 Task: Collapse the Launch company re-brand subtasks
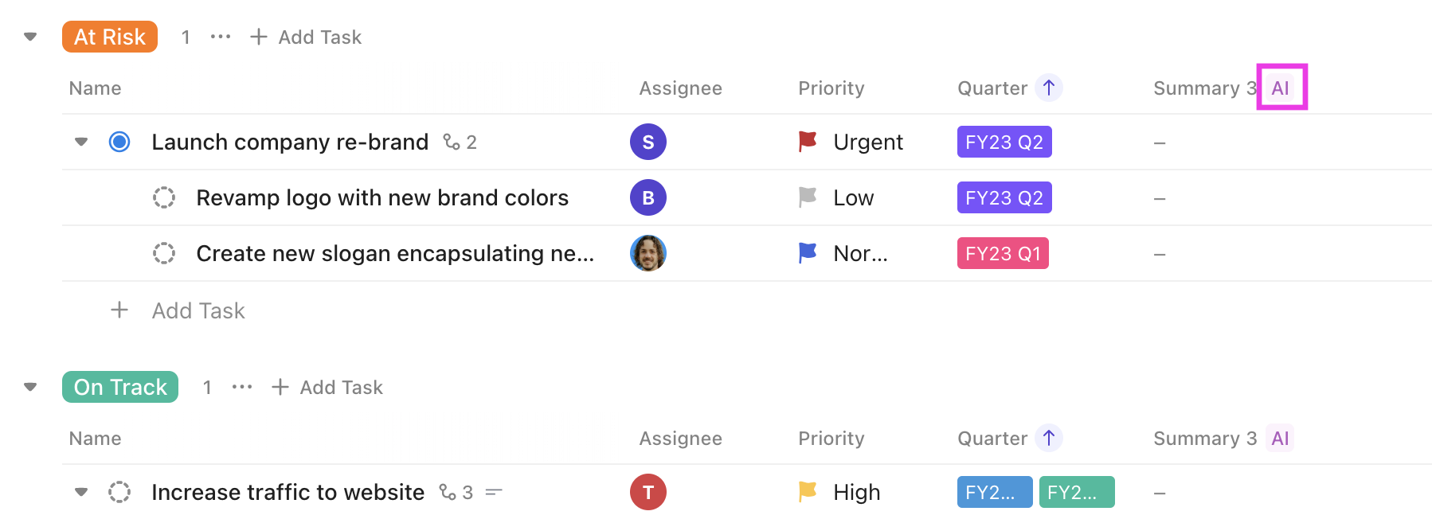tap(80, 142)
